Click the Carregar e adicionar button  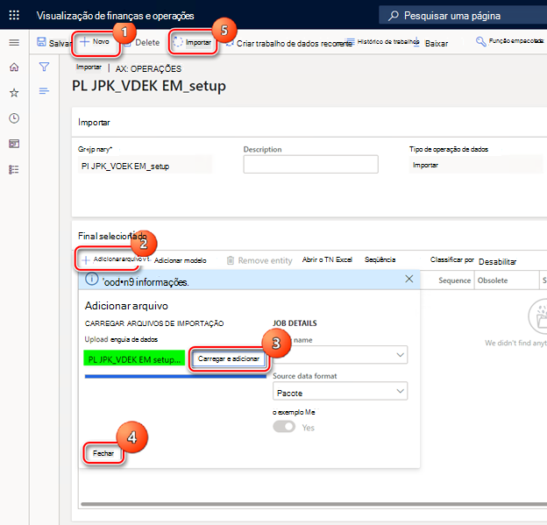click(229, 358)
